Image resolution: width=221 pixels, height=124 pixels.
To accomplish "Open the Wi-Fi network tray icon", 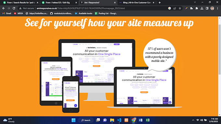I will click(198, 120).
